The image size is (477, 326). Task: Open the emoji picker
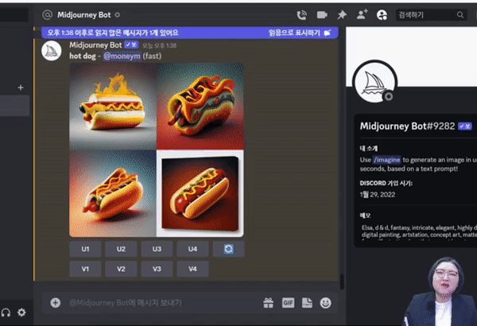click(x=325, y=302)
